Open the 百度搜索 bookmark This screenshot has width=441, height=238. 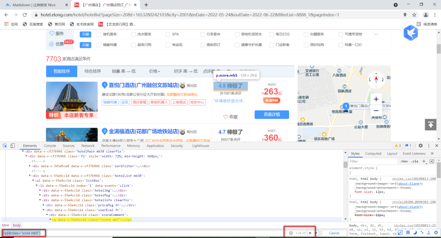pyautogui.click(x=33, y=24)
